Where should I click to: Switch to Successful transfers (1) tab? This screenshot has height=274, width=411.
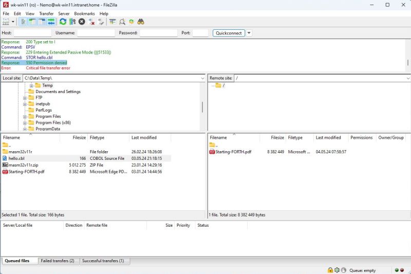[x=103, y=261]
